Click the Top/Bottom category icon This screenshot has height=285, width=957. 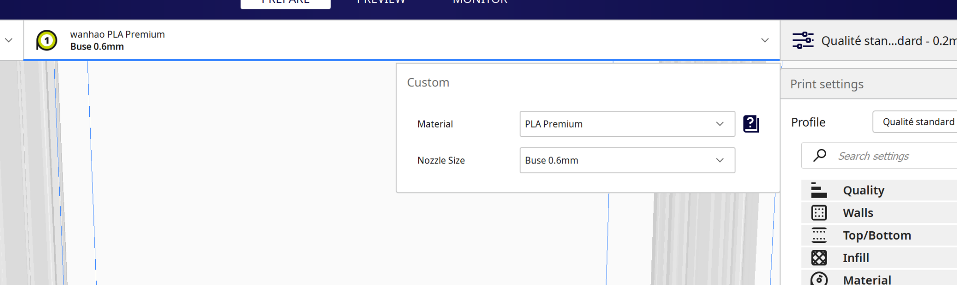(x=819, y=235)
